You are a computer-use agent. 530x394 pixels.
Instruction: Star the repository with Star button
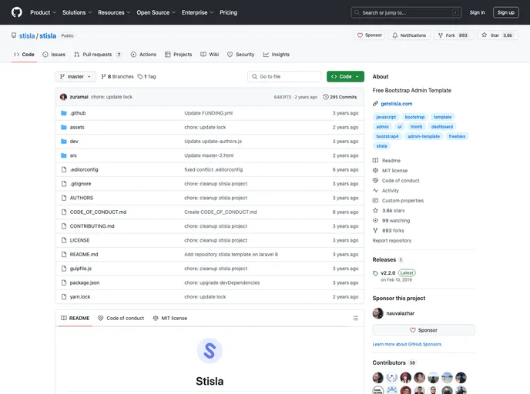[x=498, y=35]
